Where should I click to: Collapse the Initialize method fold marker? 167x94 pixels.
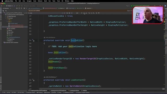(38, 40)
